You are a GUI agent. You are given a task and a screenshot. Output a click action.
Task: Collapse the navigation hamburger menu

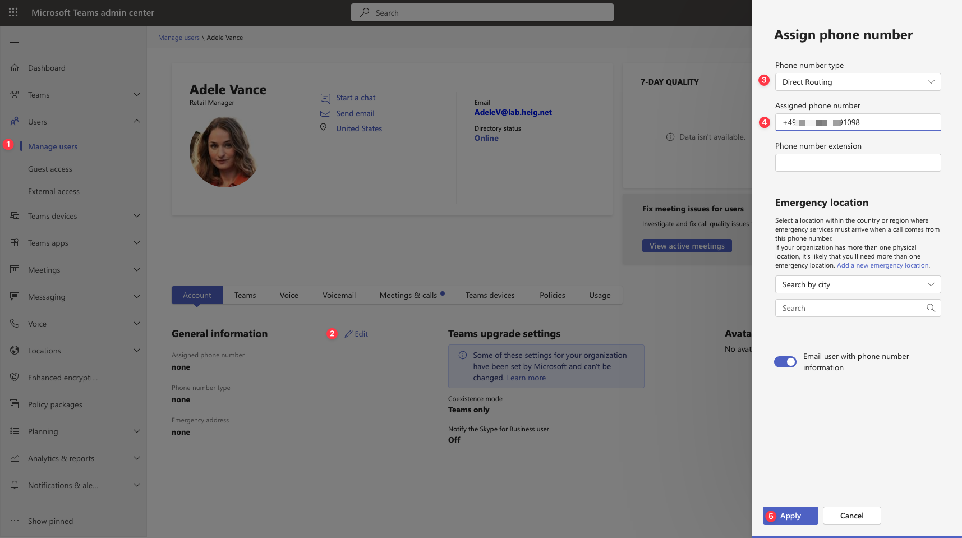click(x=15, y=40)
